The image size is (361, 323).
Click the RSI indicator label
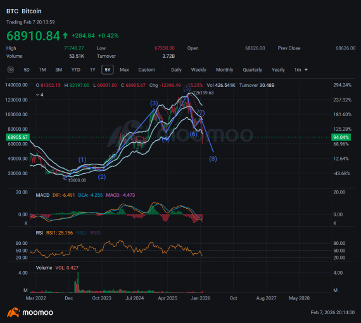point(39,233)
